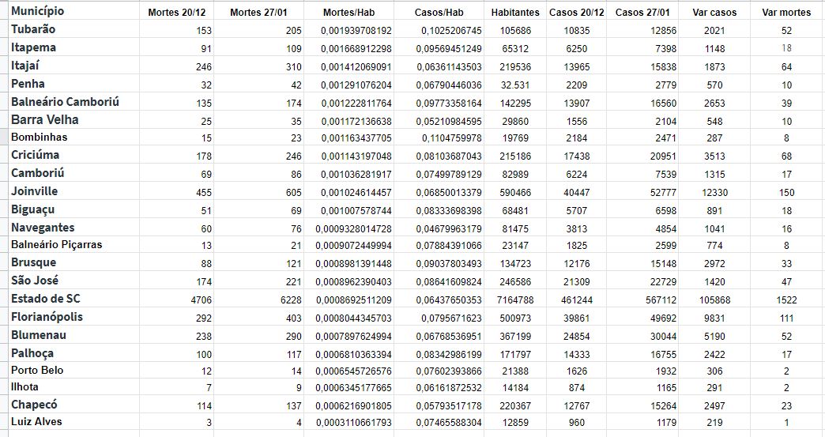This screenshot has width=825, height=437.
Task: Select the Habitantes column header
Action: [x=515, y=12]
